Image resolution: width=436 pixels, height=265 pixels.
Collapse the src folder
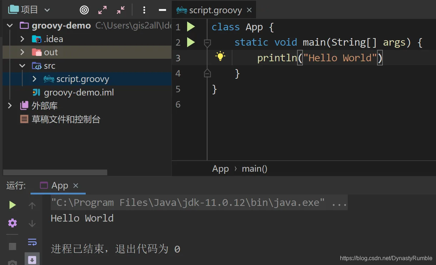coord(22,66)
